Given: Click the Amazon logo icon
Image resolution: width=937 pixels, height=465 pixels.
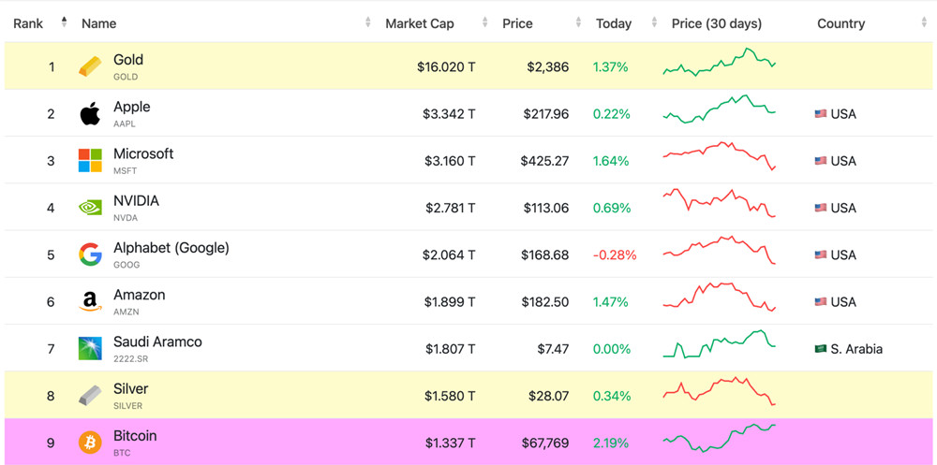Looking at the screenshot, I should (90, 301).
